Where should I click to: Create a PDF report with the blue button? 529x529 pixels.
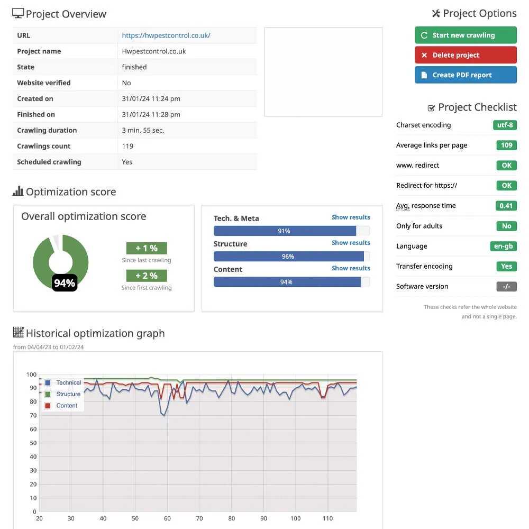click(x=466, y=75)
